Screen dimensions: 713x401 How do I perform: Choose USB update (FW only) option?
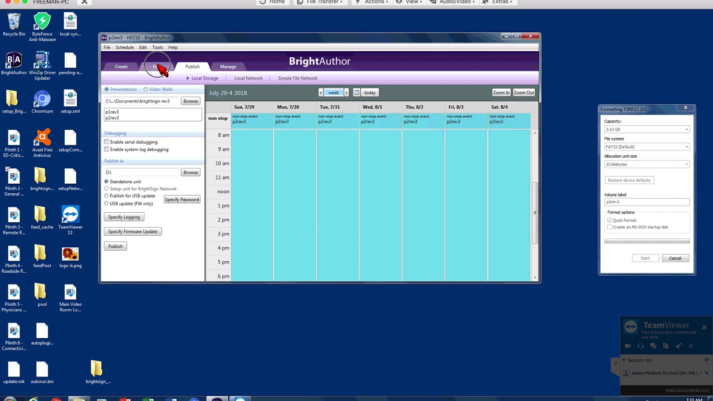106,203
